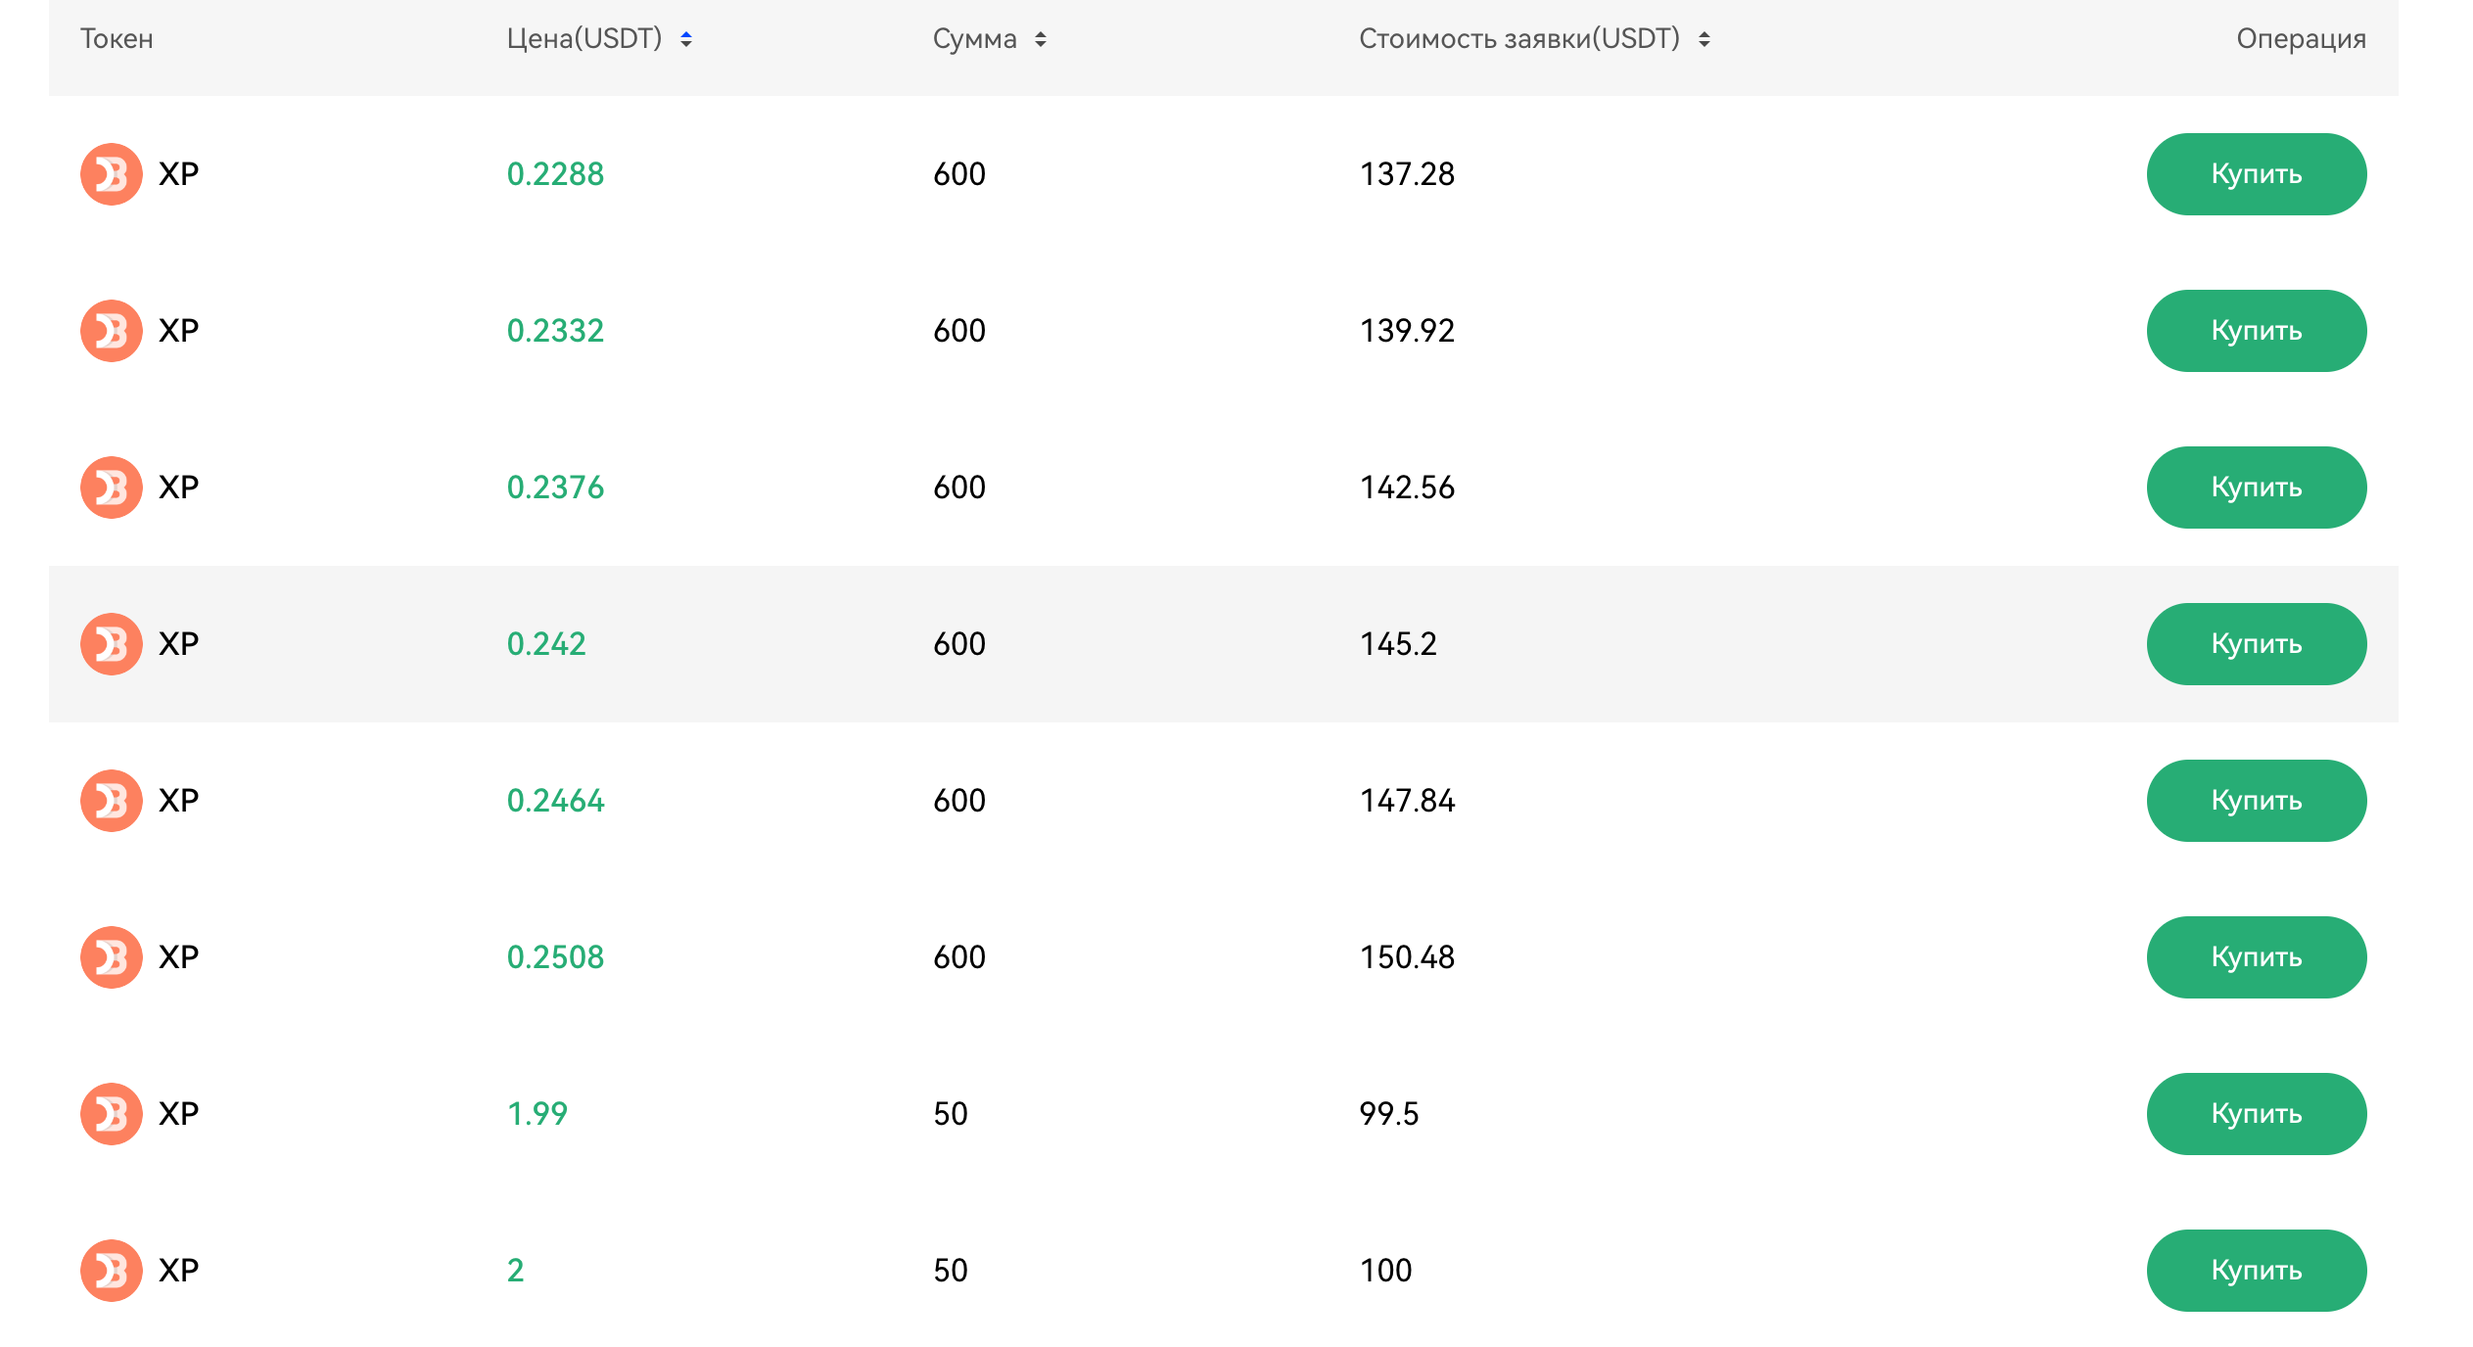
Task: Click order value 137.28
Action: click(x=1407, y=174)
